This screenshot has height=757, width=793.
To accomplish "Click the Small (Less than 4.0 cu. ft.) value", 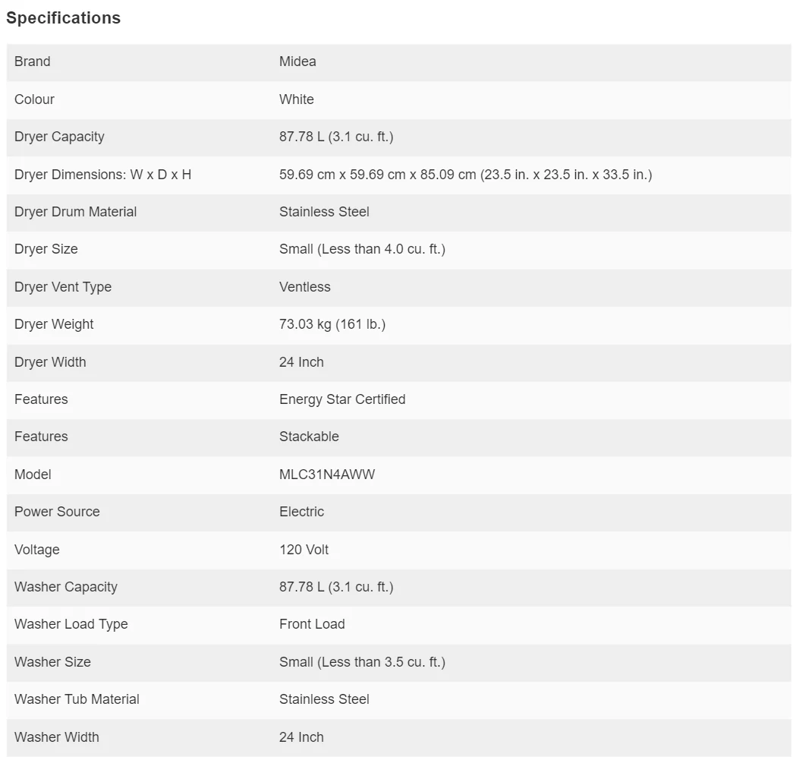I will point(362,249).
